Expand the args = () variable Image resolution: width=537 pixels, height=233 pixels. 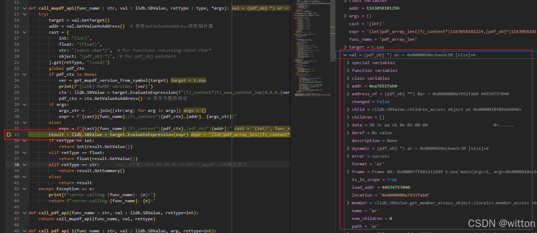345,16
